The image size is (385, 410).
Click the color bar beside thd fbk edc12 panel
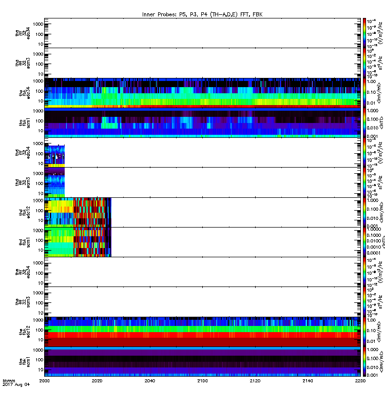[364, 212]
